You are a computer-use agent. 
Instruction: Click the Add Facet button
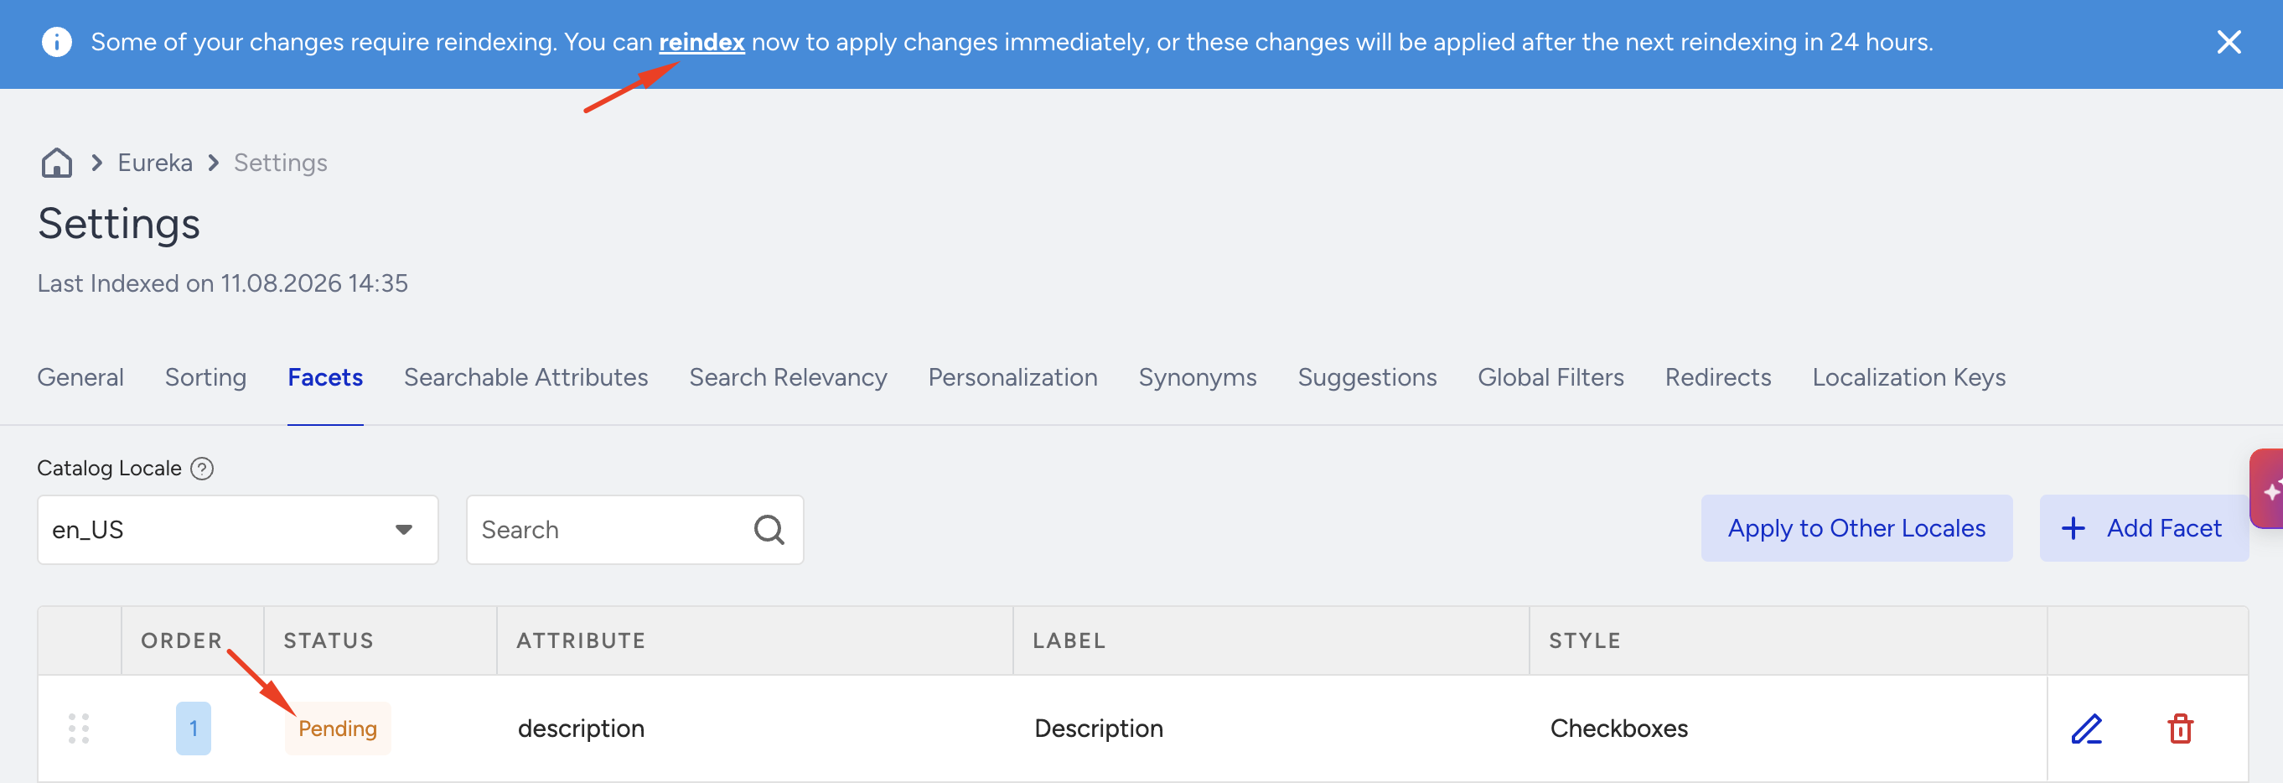(2144, 528)
